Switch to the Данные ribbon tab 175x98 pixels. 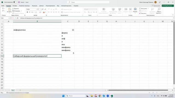pos(41,6)
